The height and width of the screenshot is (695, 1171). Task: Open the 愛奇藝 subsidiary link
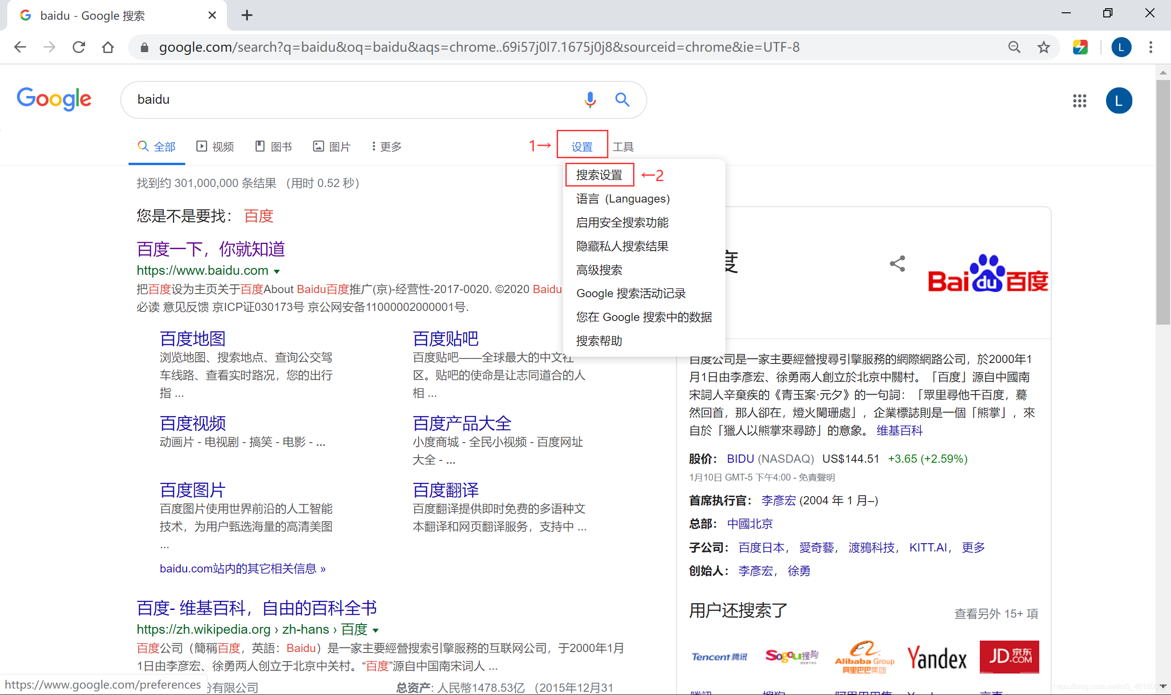click(x=816, y=547)
